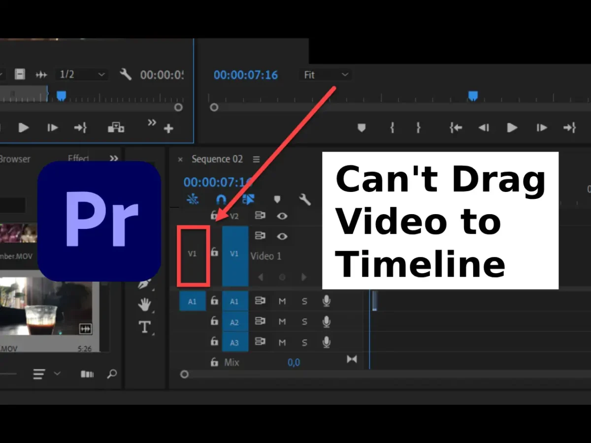This screenshot has height=443, width=591.
Task: Add marker in the Program Monitor
Action: 361,128
